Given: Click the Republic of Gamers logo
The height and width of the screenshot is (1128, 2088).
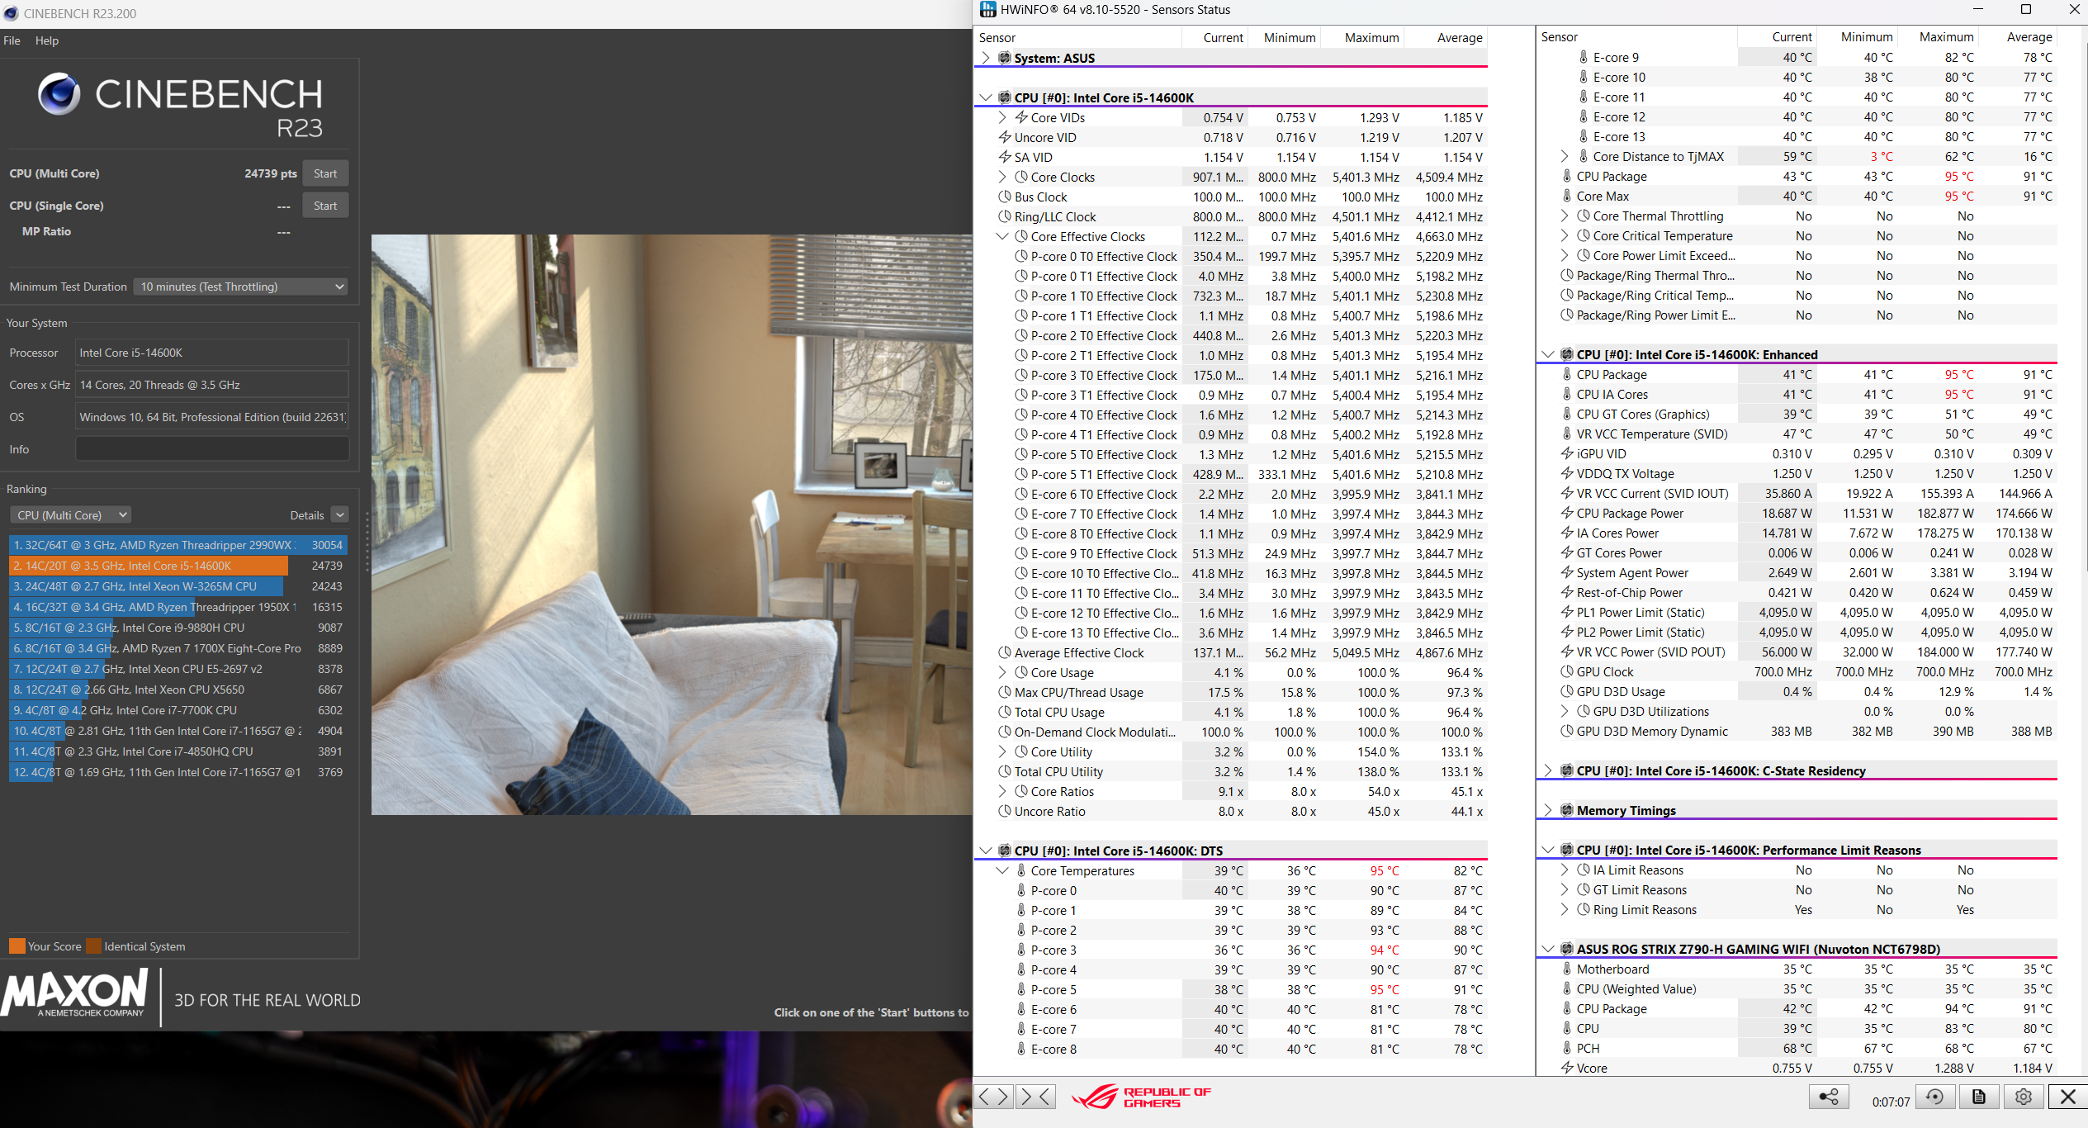Looking at the screenshot, I should click(x=1141, y=1097).
